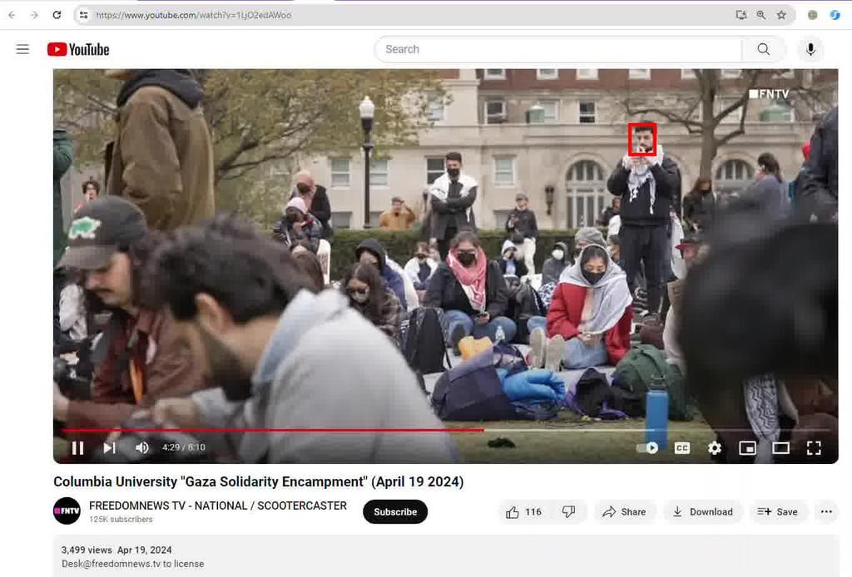Enable closed captions
Image resolution: width=852 pixels, height=577 pixels.
click(x=681, y=447)
